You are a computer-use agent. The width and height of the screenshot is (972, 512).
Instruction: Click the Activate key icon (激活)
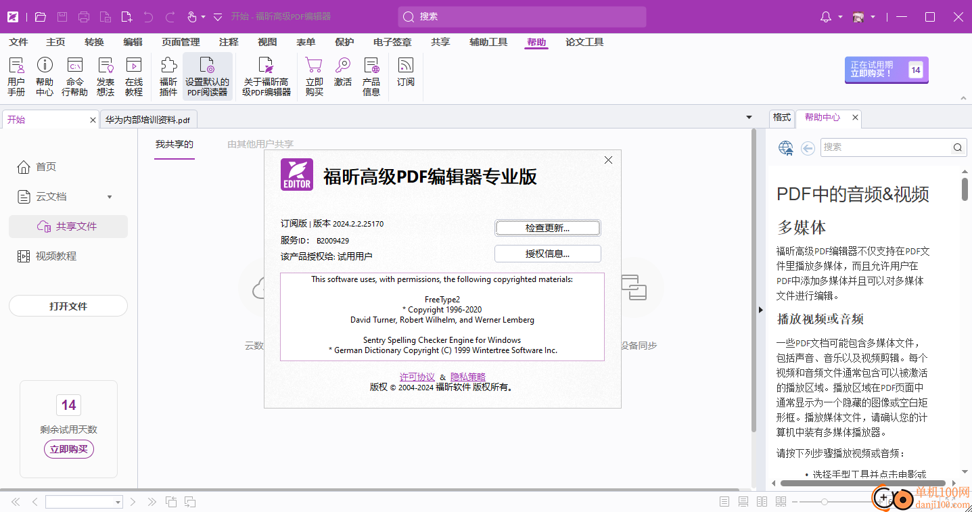(343, 72)
